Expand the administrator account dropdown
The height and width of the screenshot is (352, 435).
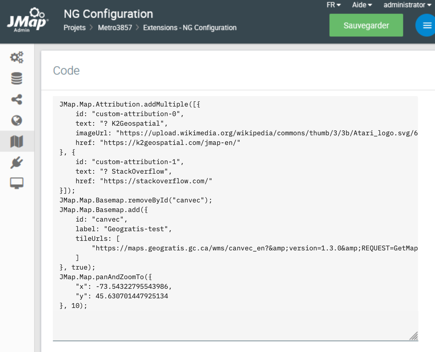pos(406,5)
